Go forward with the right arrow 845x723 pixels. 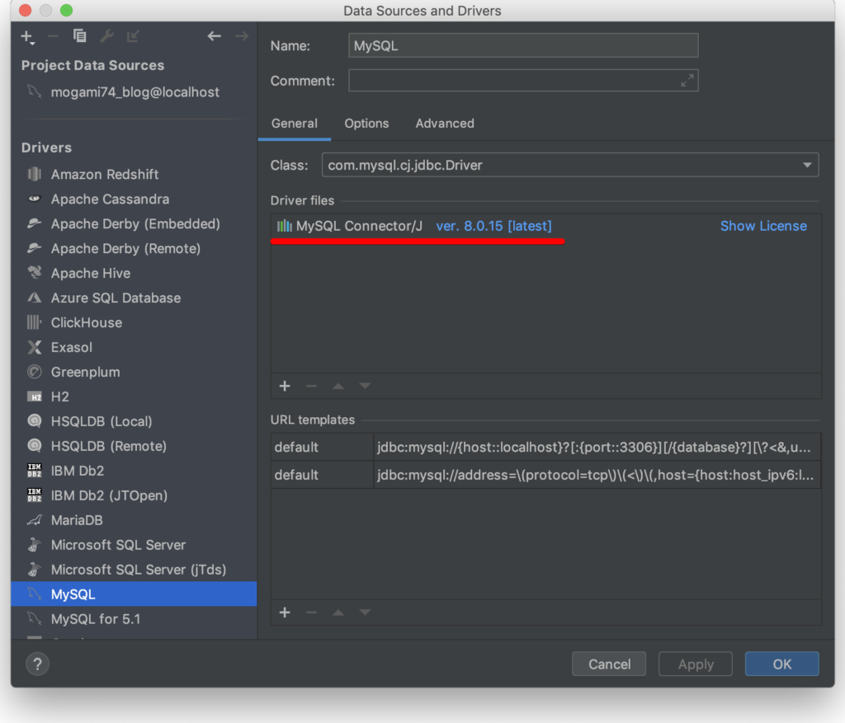pos(242,36)
